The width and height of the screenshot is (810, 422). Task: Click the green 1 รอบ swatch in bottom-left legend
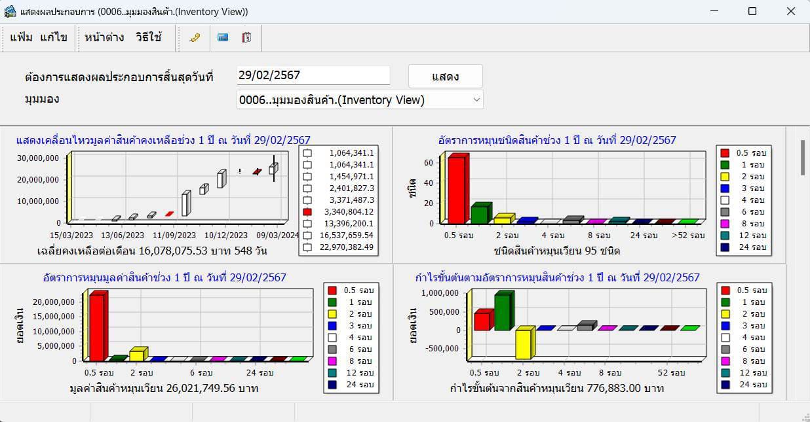coord(333,302)
